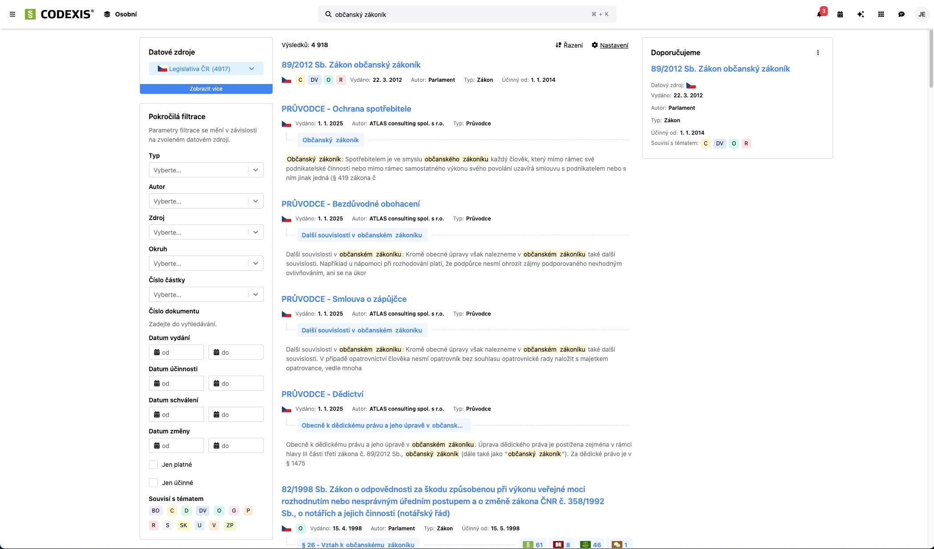
Task: Toggle the P topic tag filter
Action: pos(249,511)
